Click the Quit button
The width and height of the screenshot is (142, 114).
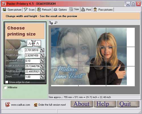click(x=128, y=104)
